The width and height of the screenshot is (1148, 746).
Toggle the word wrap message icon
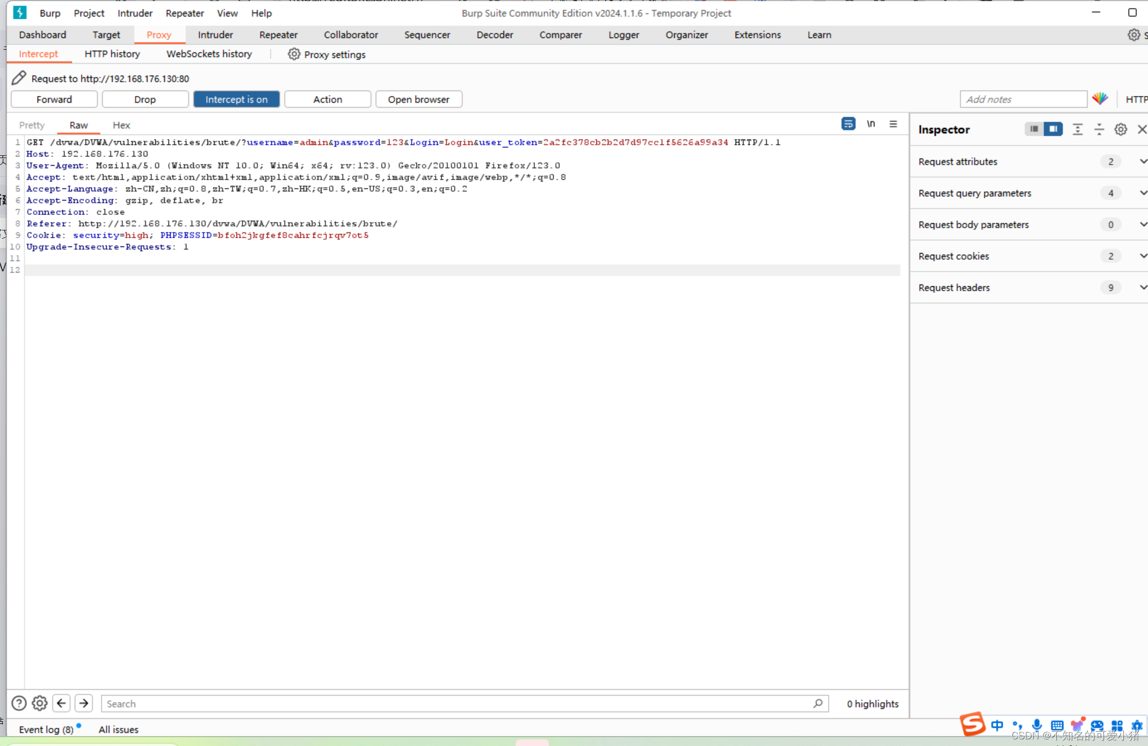848,124
